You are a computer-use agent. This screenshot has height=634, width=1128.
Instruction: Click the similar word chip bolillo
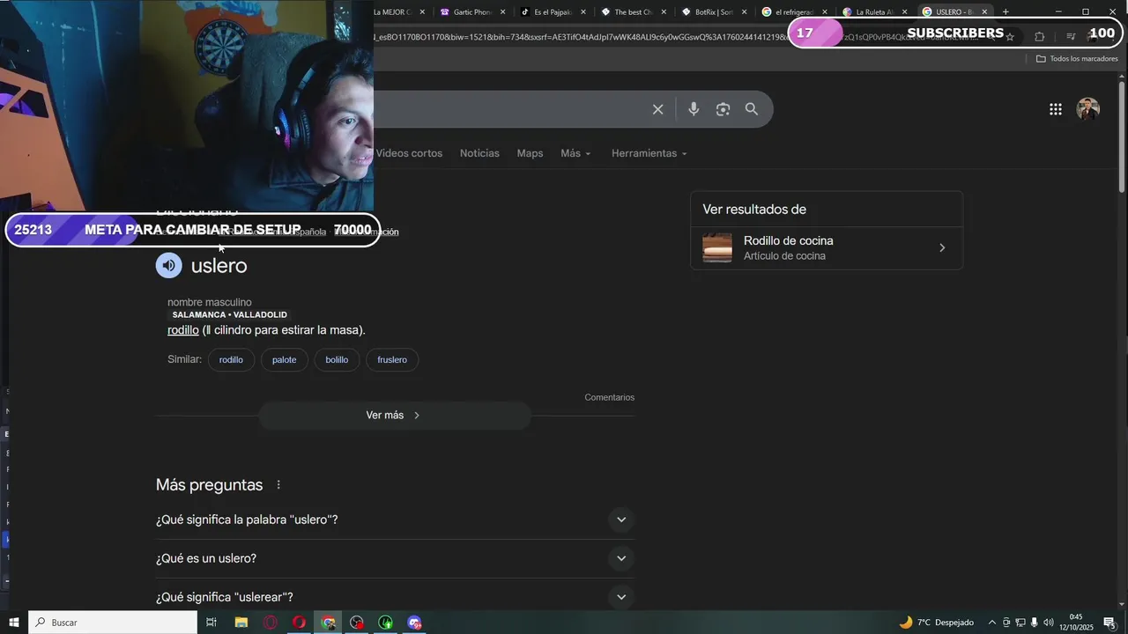pyautogui.click(x=337, y=359)
